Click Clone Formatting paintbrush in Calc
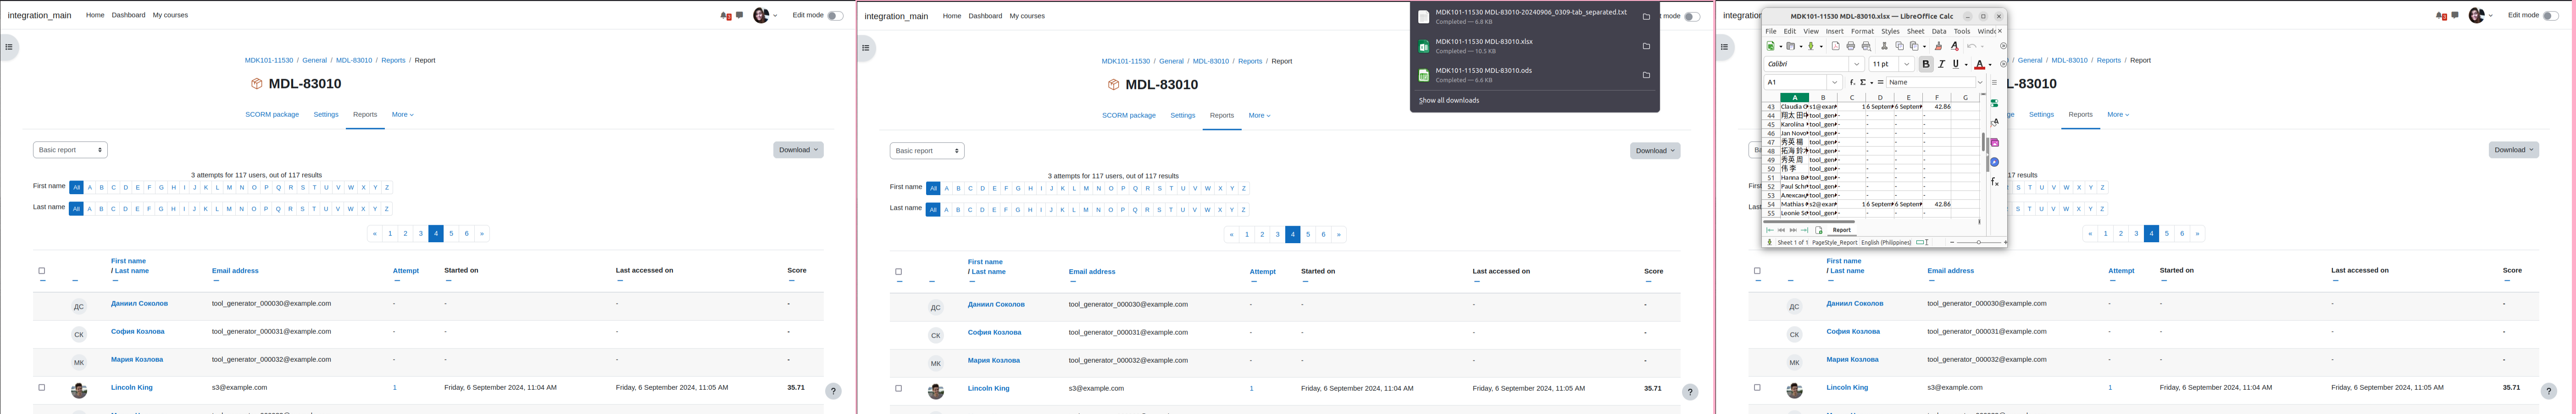This screenshot has width=2576, height=414. 1938,46
